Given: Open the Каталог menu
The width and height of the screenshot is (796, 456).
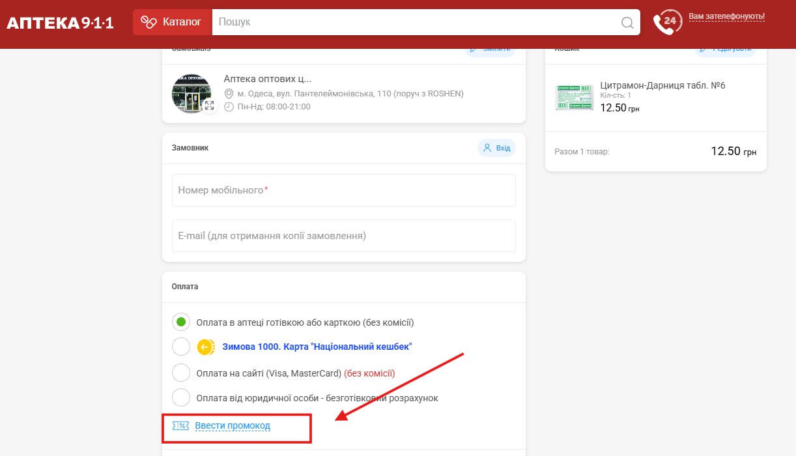Looking at the screenshot, I should (173, 22).
